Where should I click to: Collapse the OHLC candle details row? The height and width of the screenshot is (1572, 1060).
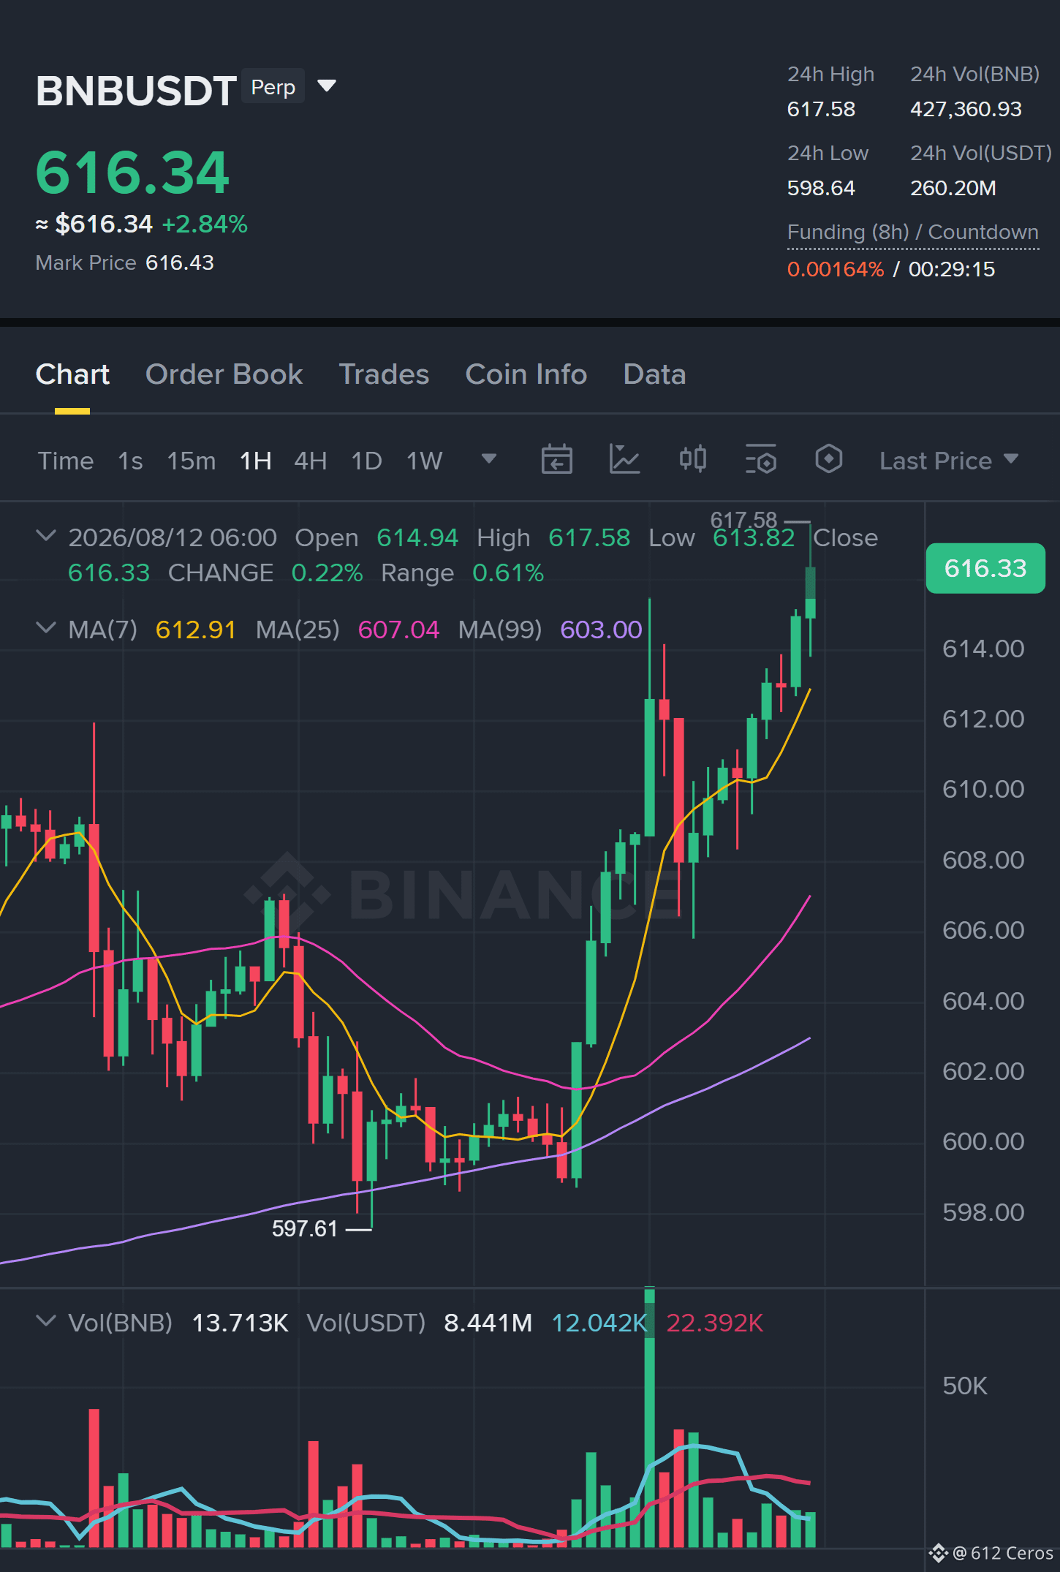click(x=46, y=536)
